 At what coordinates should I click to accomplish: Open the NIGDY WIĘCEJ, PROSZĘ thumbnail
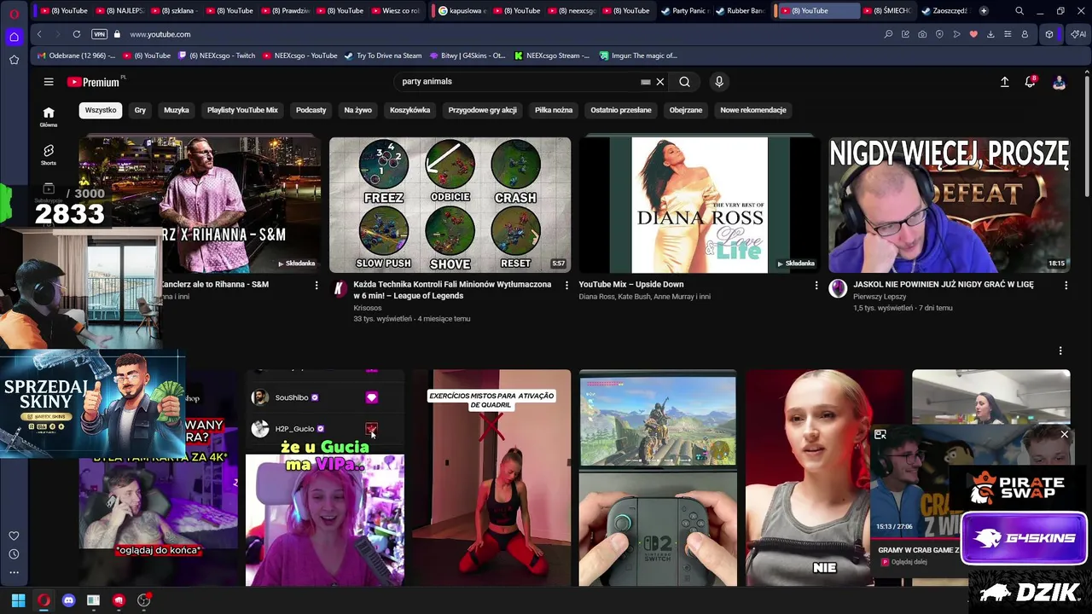coord(949,205)
